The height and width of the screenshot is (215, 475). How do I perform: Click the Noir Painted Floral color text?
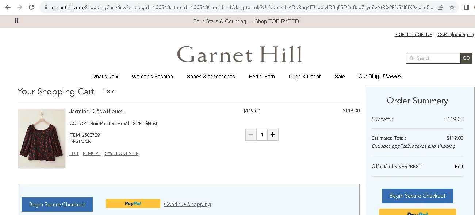(x=109, y=124)
